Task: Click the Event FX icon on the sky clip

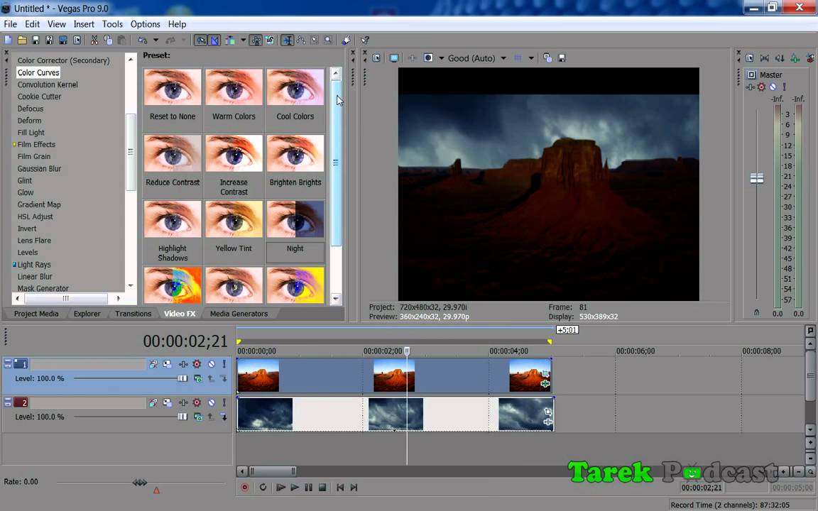Action: coord(547,422)
